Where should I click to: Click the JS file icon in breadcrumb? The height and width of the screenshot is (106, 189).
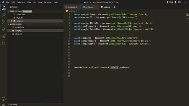point(67,11)
